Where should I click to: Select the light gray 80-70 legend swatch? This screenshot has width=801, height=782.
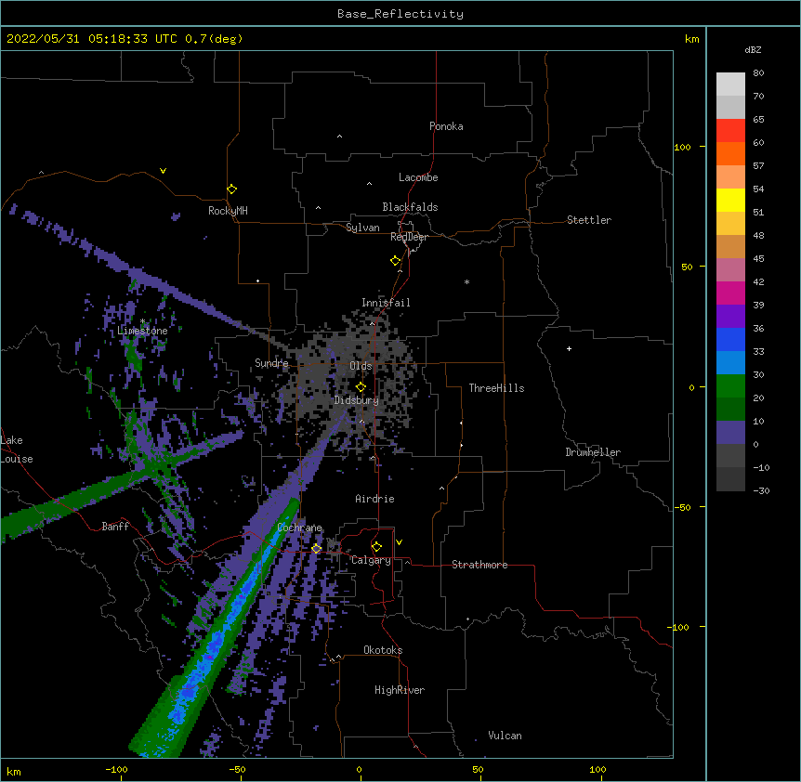click(x=730, y=85)
